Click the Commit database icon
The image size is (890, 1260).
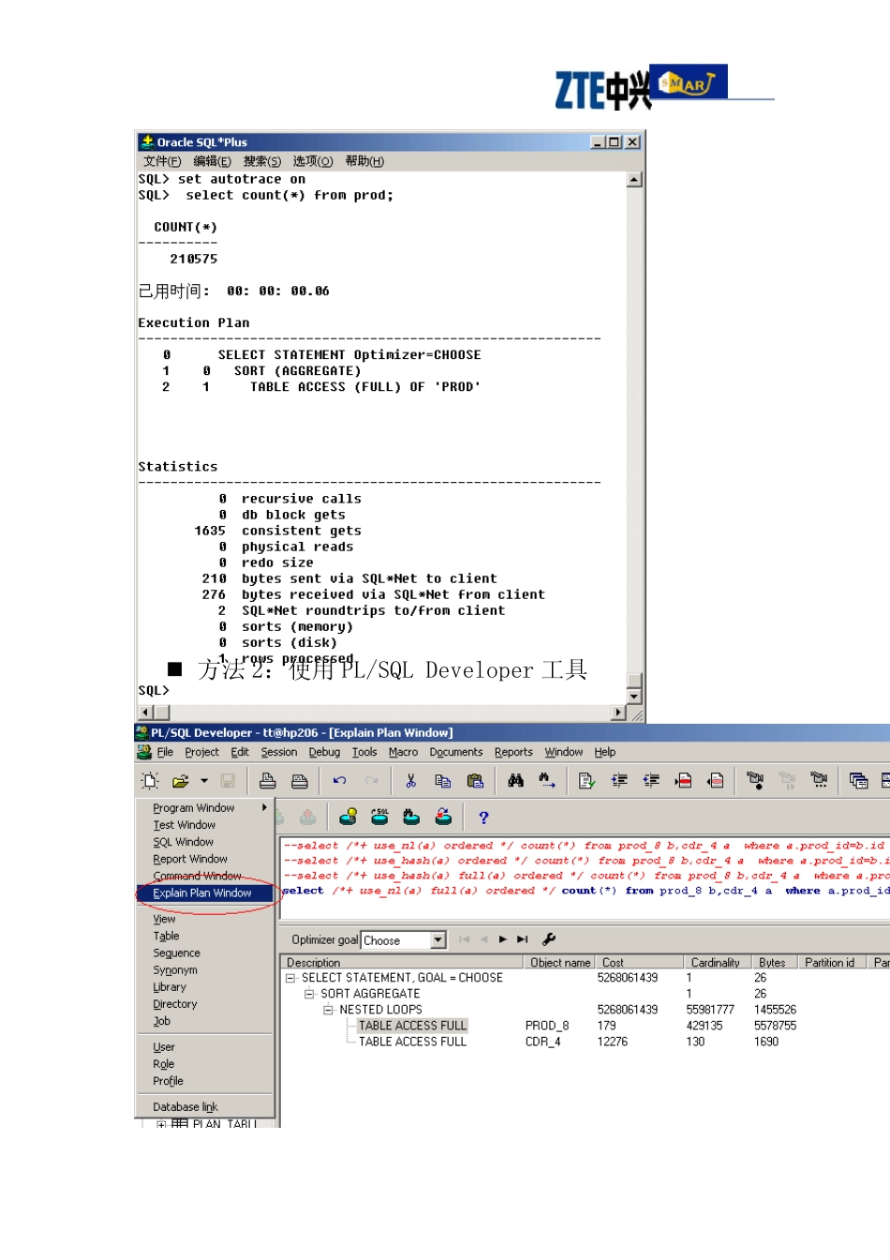[x=411, y=817]
